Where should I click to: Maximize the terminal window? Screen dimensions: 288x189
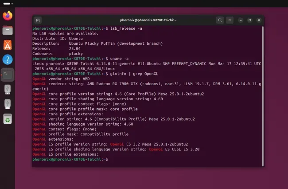[250, 20]
